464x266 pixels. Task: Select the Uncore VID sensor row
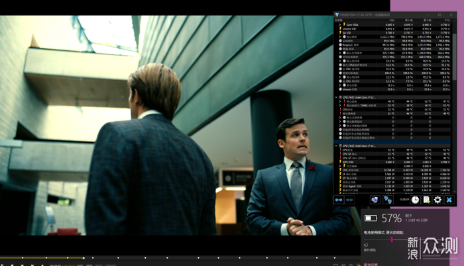point(358,28)
